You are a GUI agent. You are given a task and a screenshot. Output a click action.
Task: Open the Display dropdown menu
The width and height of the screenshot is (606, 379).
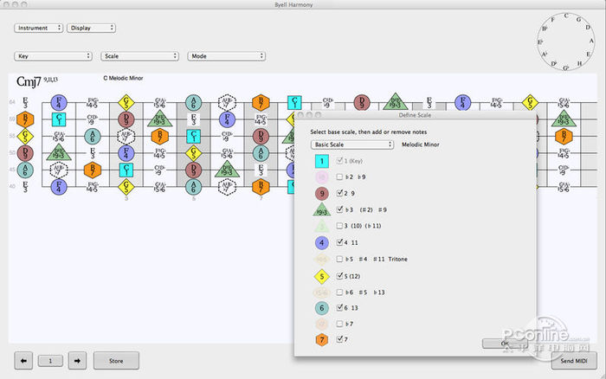pyautogui.click(x=91, y=28)
